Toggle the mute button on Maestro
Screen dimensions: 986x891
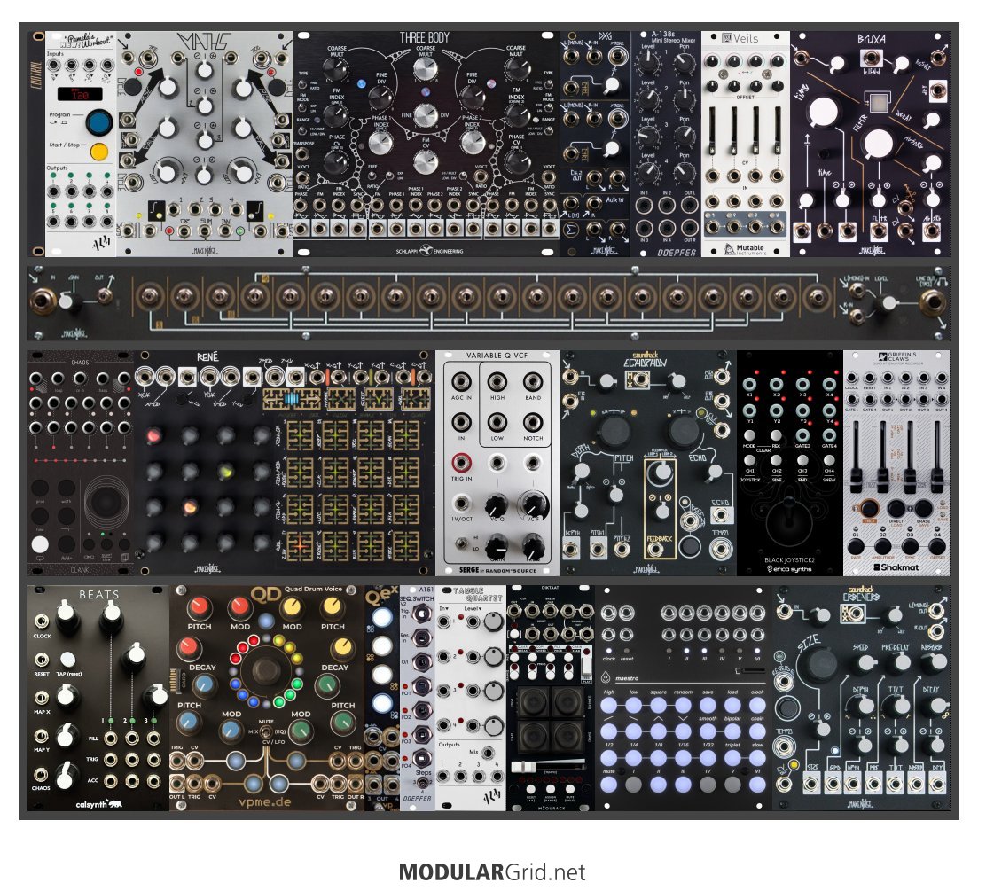(608, 784)
